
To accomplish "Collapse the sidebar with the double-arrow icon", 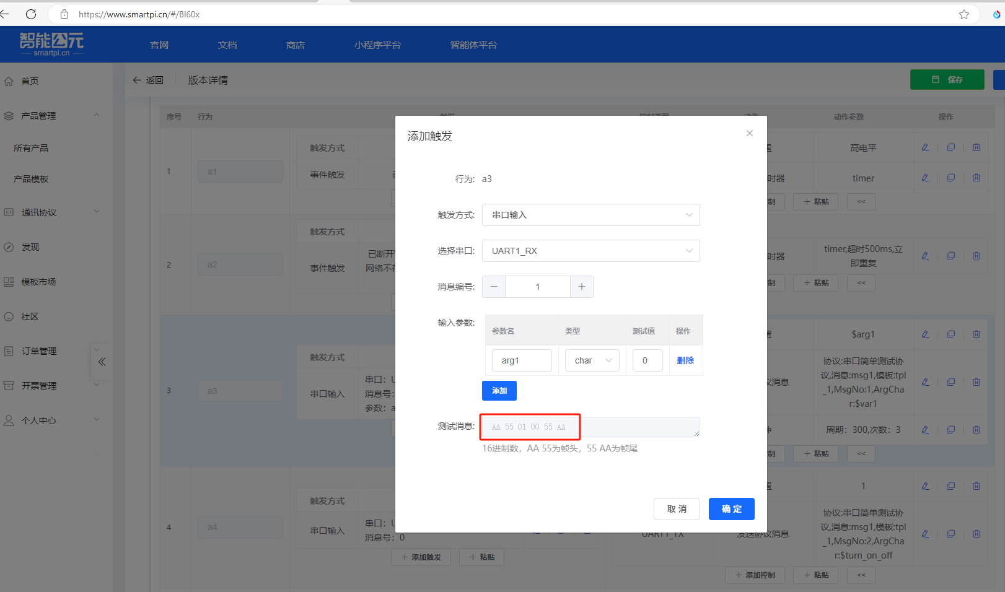I will coord(102,362).
